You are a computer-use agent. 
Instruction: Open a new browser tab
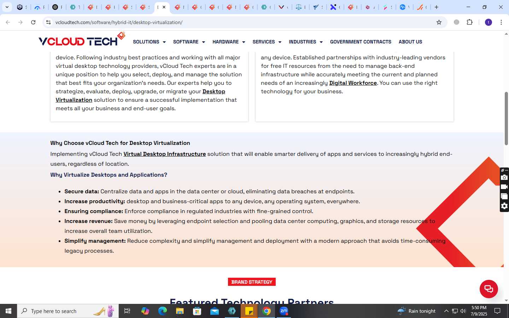[x=437, y=7]
